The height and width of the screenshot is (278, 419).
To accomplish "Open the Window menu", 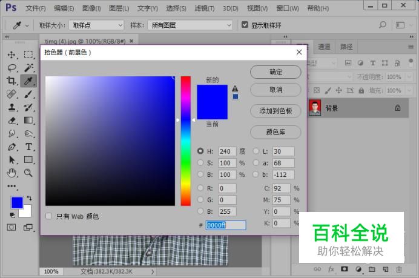I will pyautogui.click(x=288, y=8).
